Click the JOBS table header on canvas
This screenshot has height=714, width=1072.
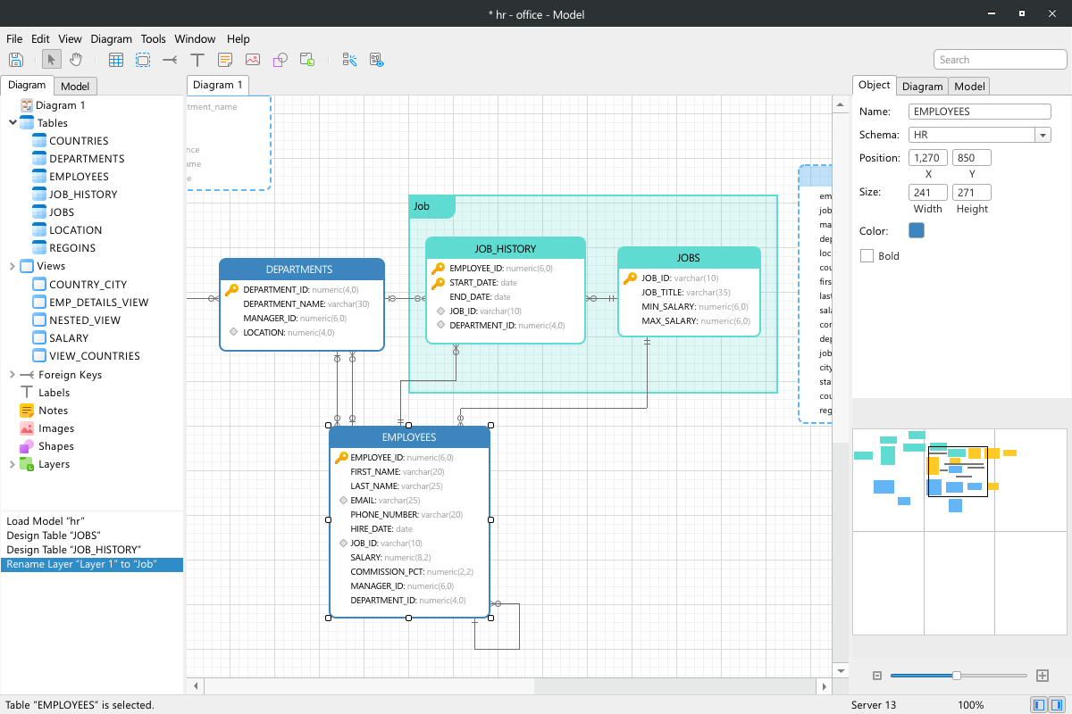tap(689, 258)
